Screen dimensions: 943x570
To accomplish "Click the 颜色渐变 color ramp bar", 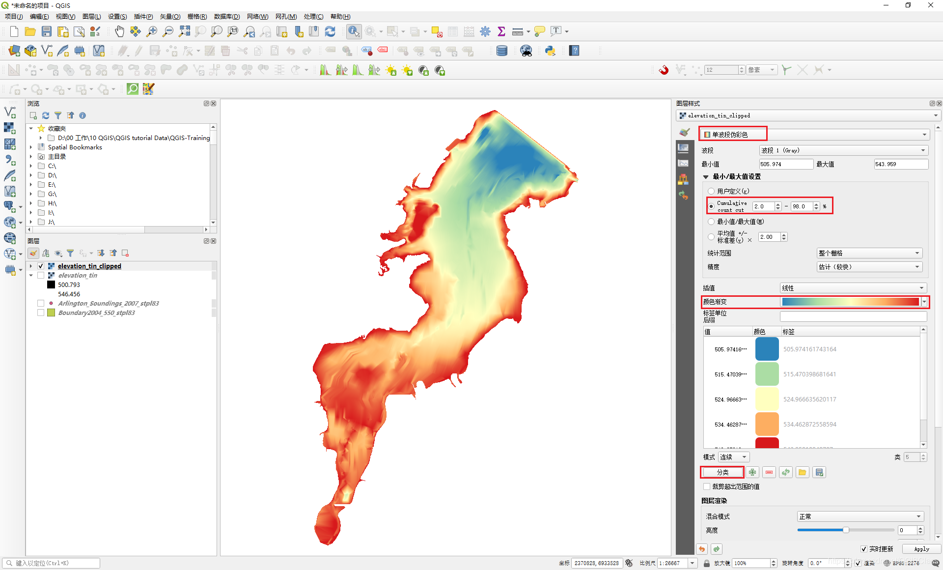I will (x=850, y=302).
